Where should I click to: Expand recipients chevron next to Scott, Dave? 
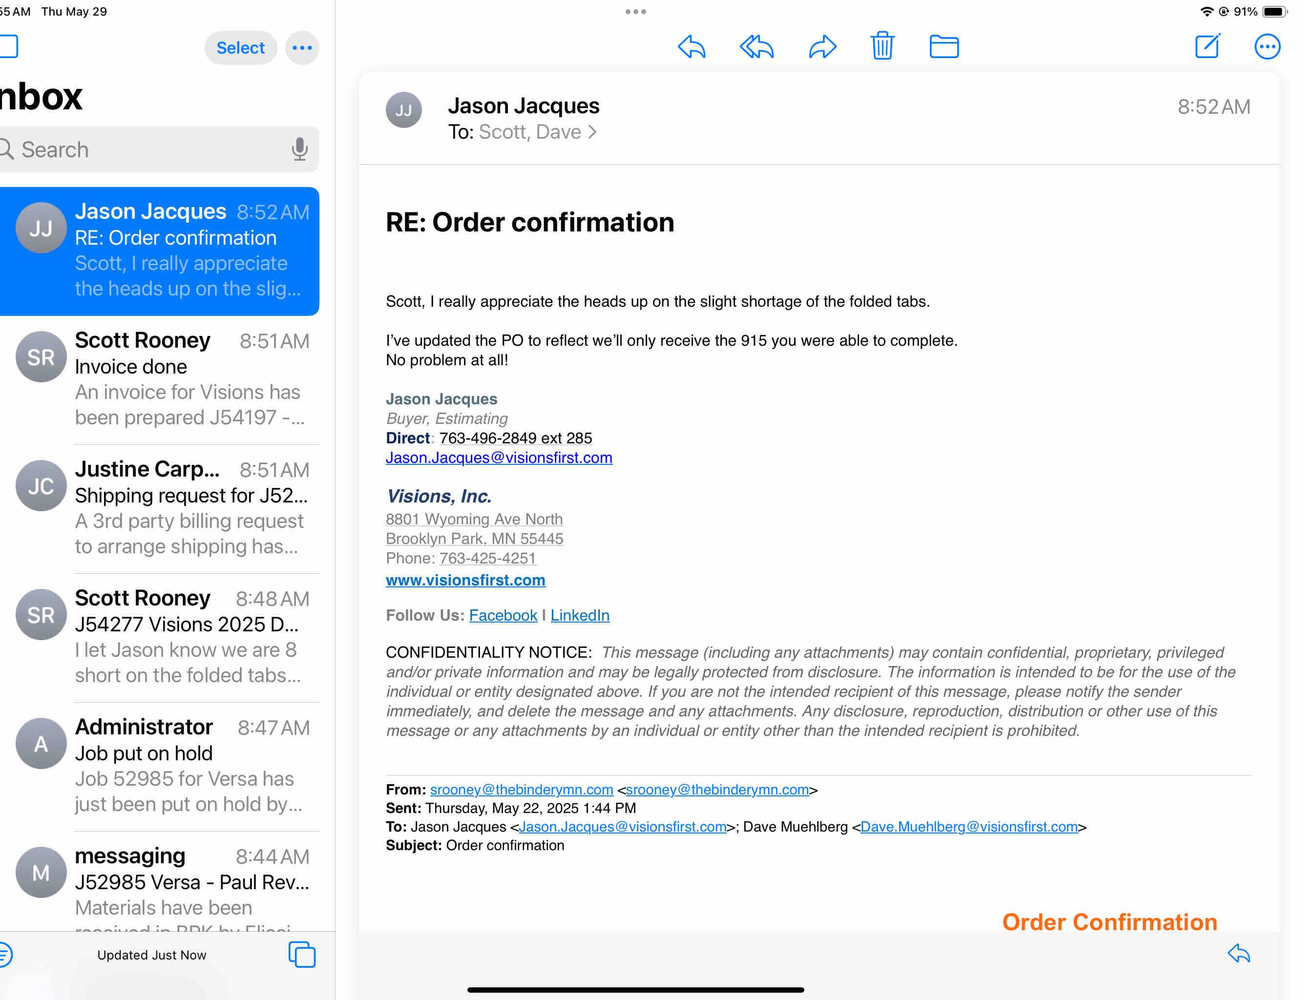pyautogui.click(x=592, y=131)
